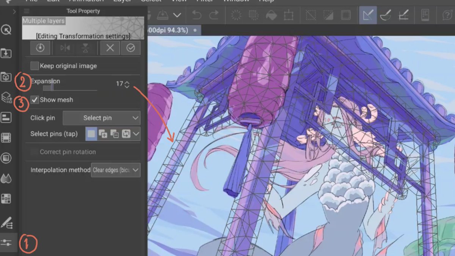Open the layer stack settings palette icon
The width and height of the screenshot is (455, 256).
tap(6, 97)
